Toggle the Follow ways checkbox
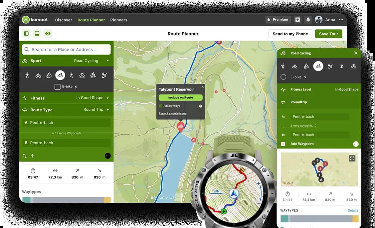The height and width of the screenshot is (228, 375). pos(161,106)
